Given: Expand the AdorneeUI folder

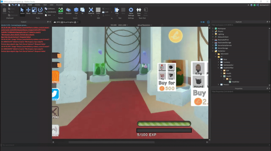Looking at the screenshot, I should pyautogui.click(x=216, y=54).
